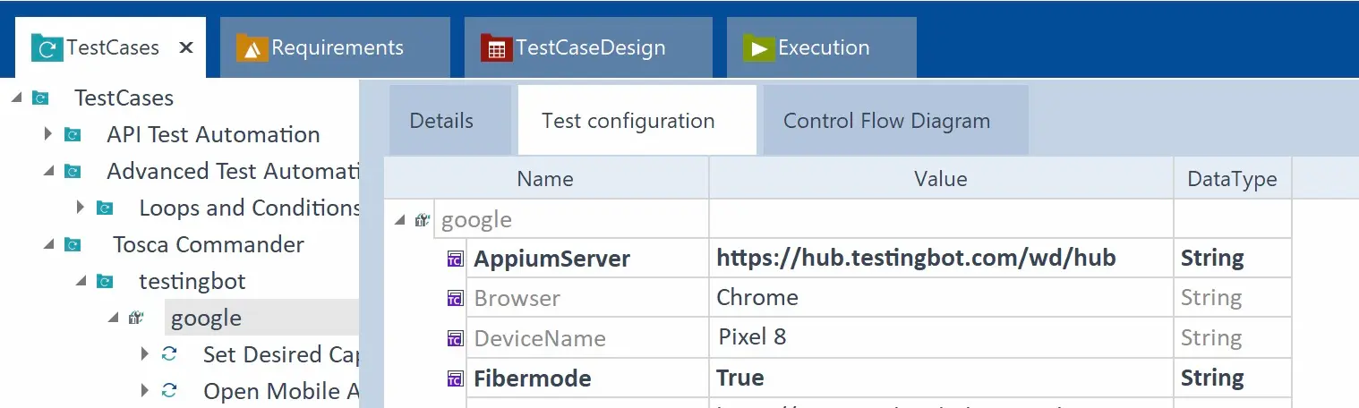The image size is (1359, 408).
Task: Click the testingbot folder icon
Action: click(x=105, y=281)
